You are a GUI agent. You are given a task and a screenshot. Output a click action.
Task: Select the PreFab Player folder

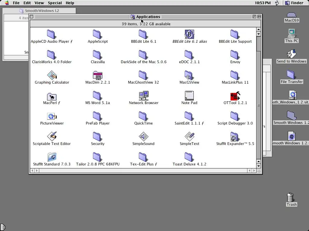[97, 116]
